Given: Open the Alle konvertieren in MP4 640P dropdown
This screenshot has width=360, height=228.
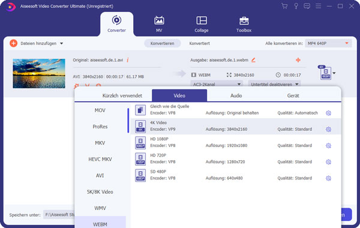Looking at the screenshot, I should pyautogui.click(x=328, y=43).
